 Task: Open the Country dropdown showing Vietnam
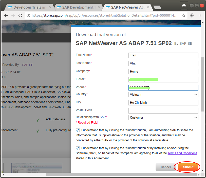pos(163,95)
